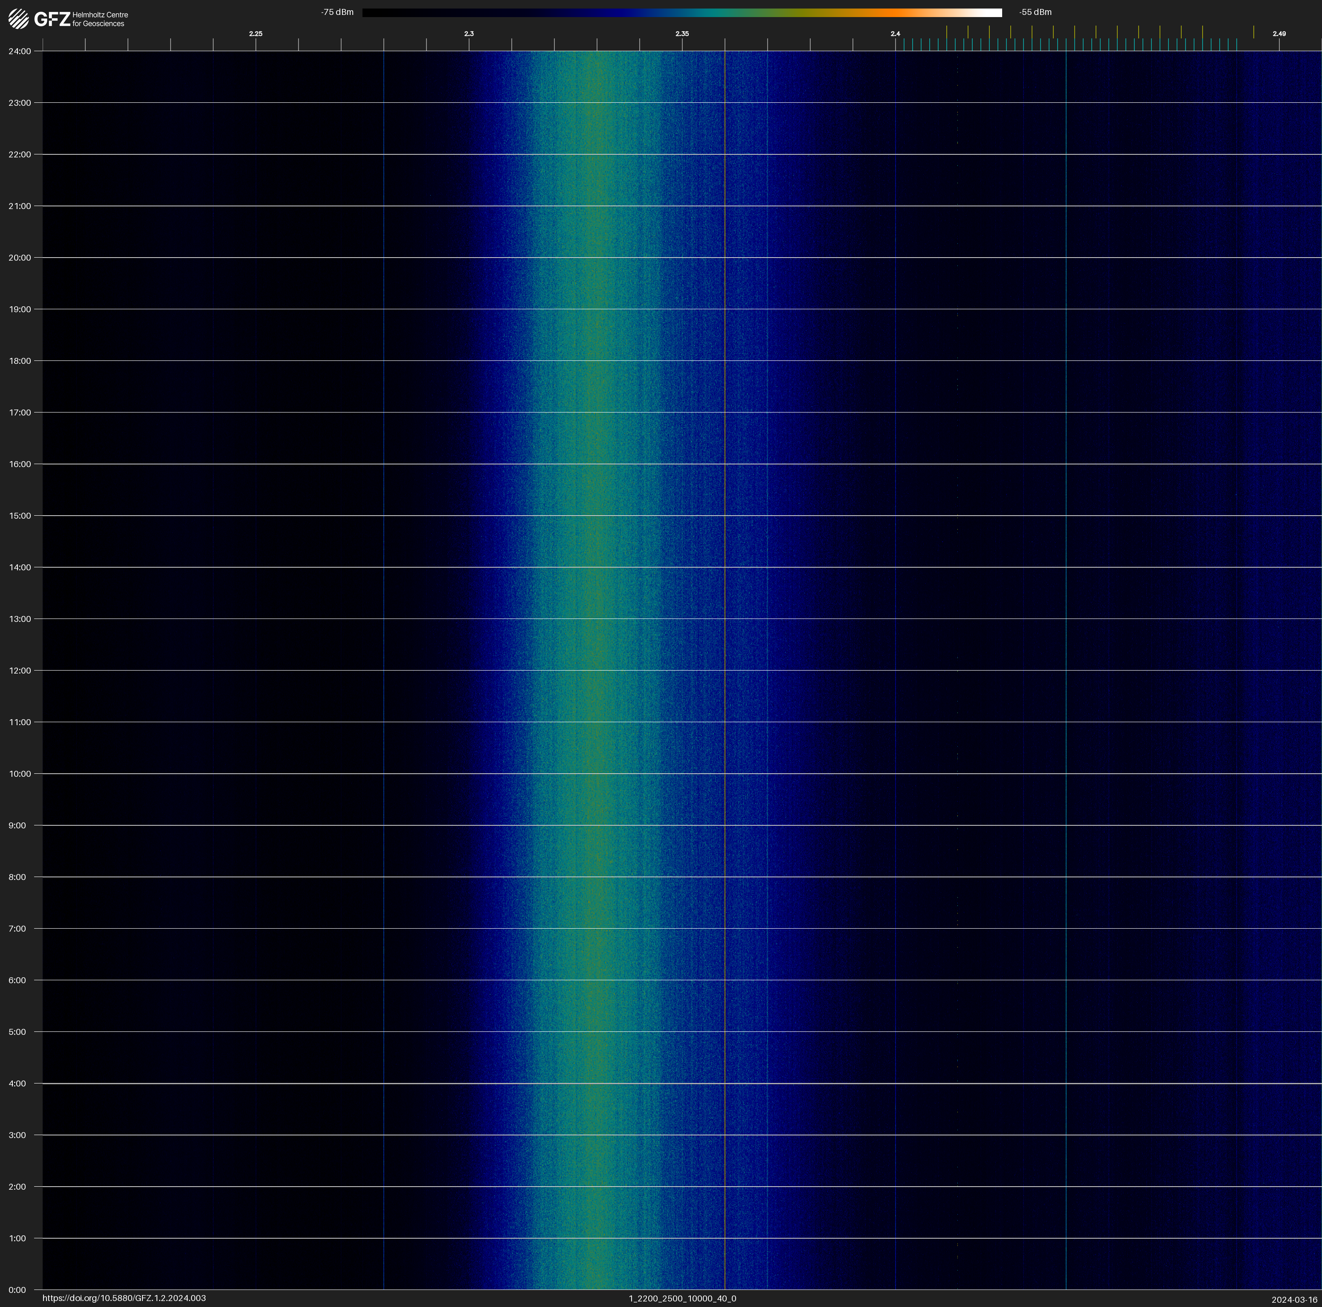Click the 18:00 time axis label

click(x=20, y=360)
